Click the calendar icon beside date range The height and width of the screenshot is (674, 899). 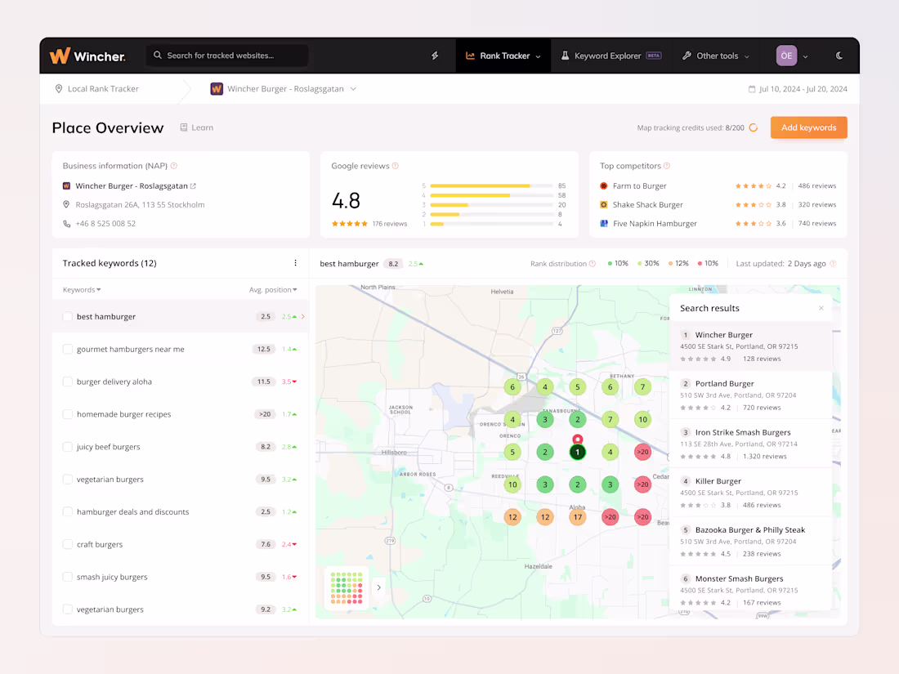coord(752,89)
